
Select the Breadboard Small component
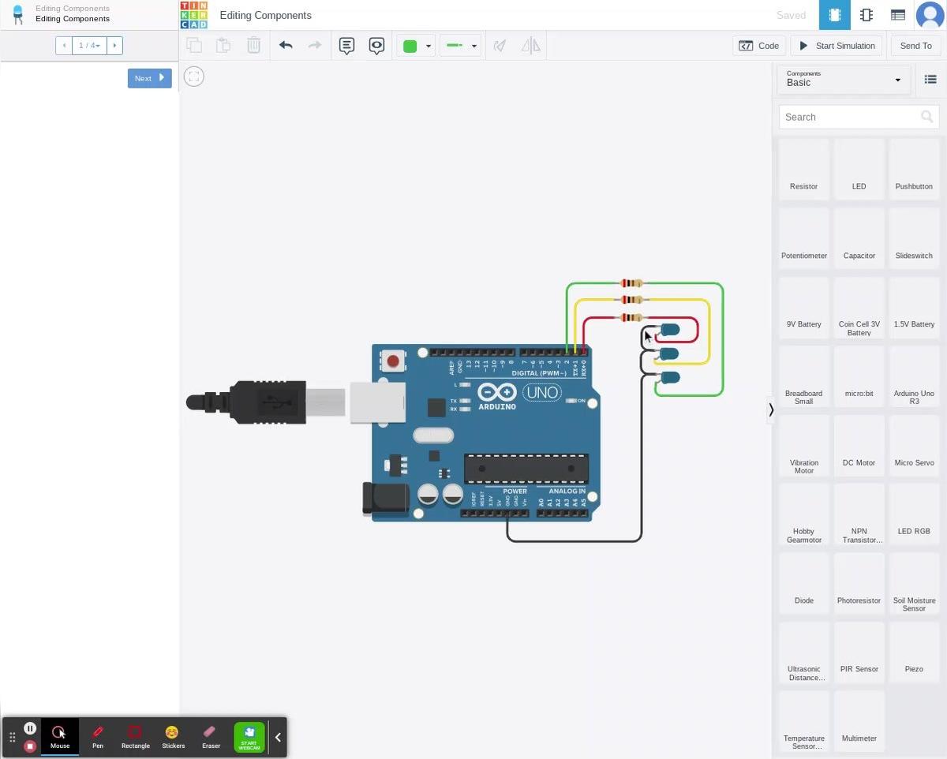pyautogui.click(x=803, y=376)
